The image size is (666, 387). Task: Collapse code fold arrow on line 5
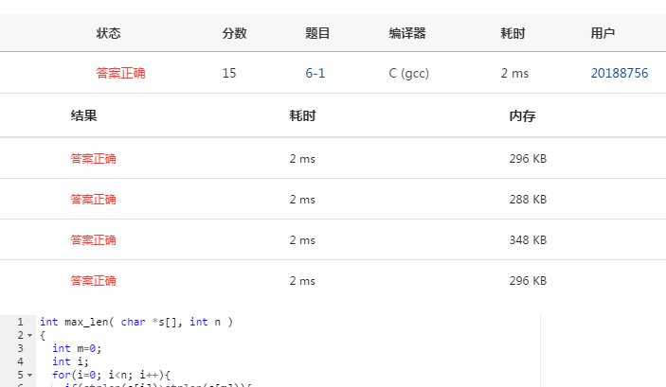[x=29, y=375]
